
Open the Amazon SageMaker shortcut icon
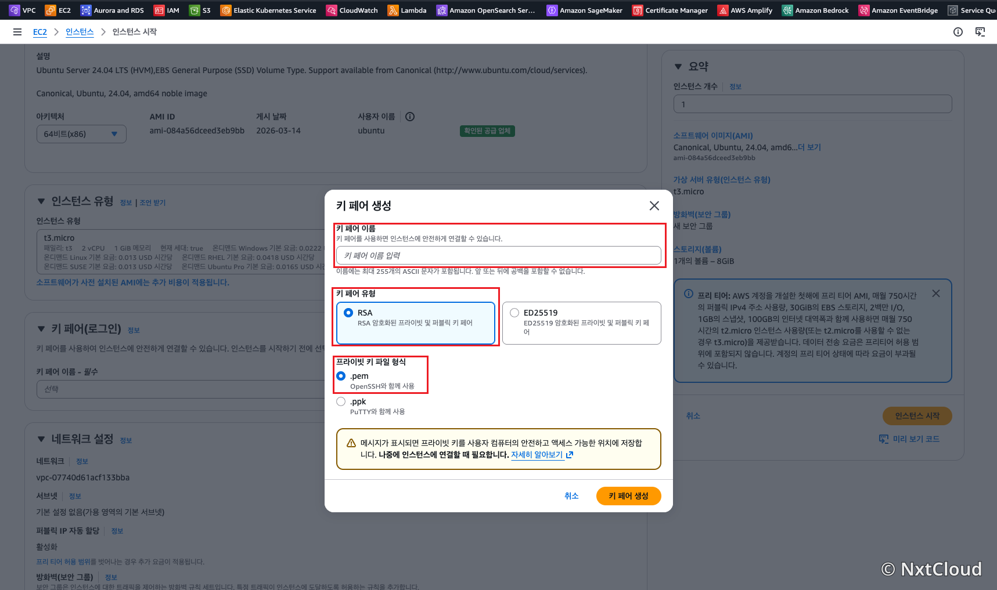[552, 10]
